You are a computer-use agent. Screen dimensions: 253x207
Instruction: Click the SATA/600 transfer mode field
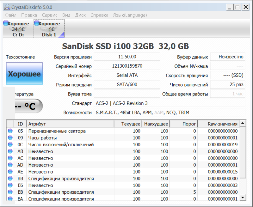(127, 84)
